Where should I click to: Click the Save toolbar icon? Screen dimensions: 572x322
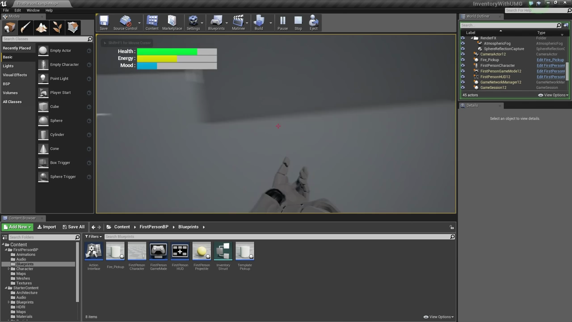104,22
